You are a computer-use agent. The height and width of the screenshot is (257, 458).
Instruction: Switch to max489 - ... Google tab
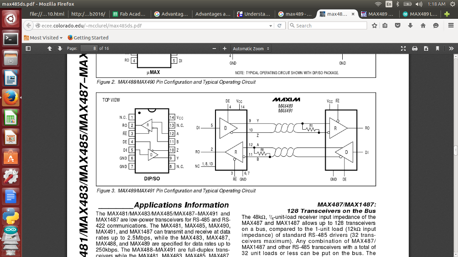coord(295,14)
